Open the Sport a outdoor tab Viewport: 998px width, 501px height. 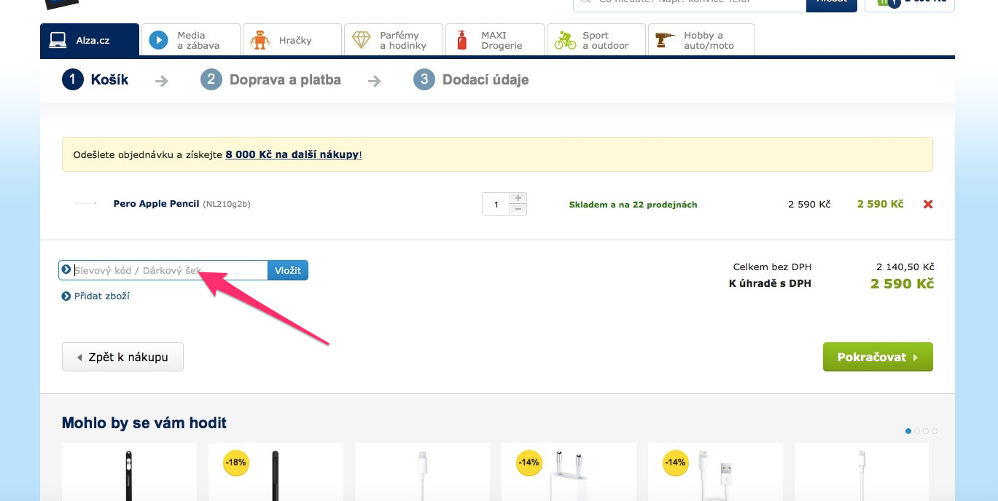coord(596,40)
